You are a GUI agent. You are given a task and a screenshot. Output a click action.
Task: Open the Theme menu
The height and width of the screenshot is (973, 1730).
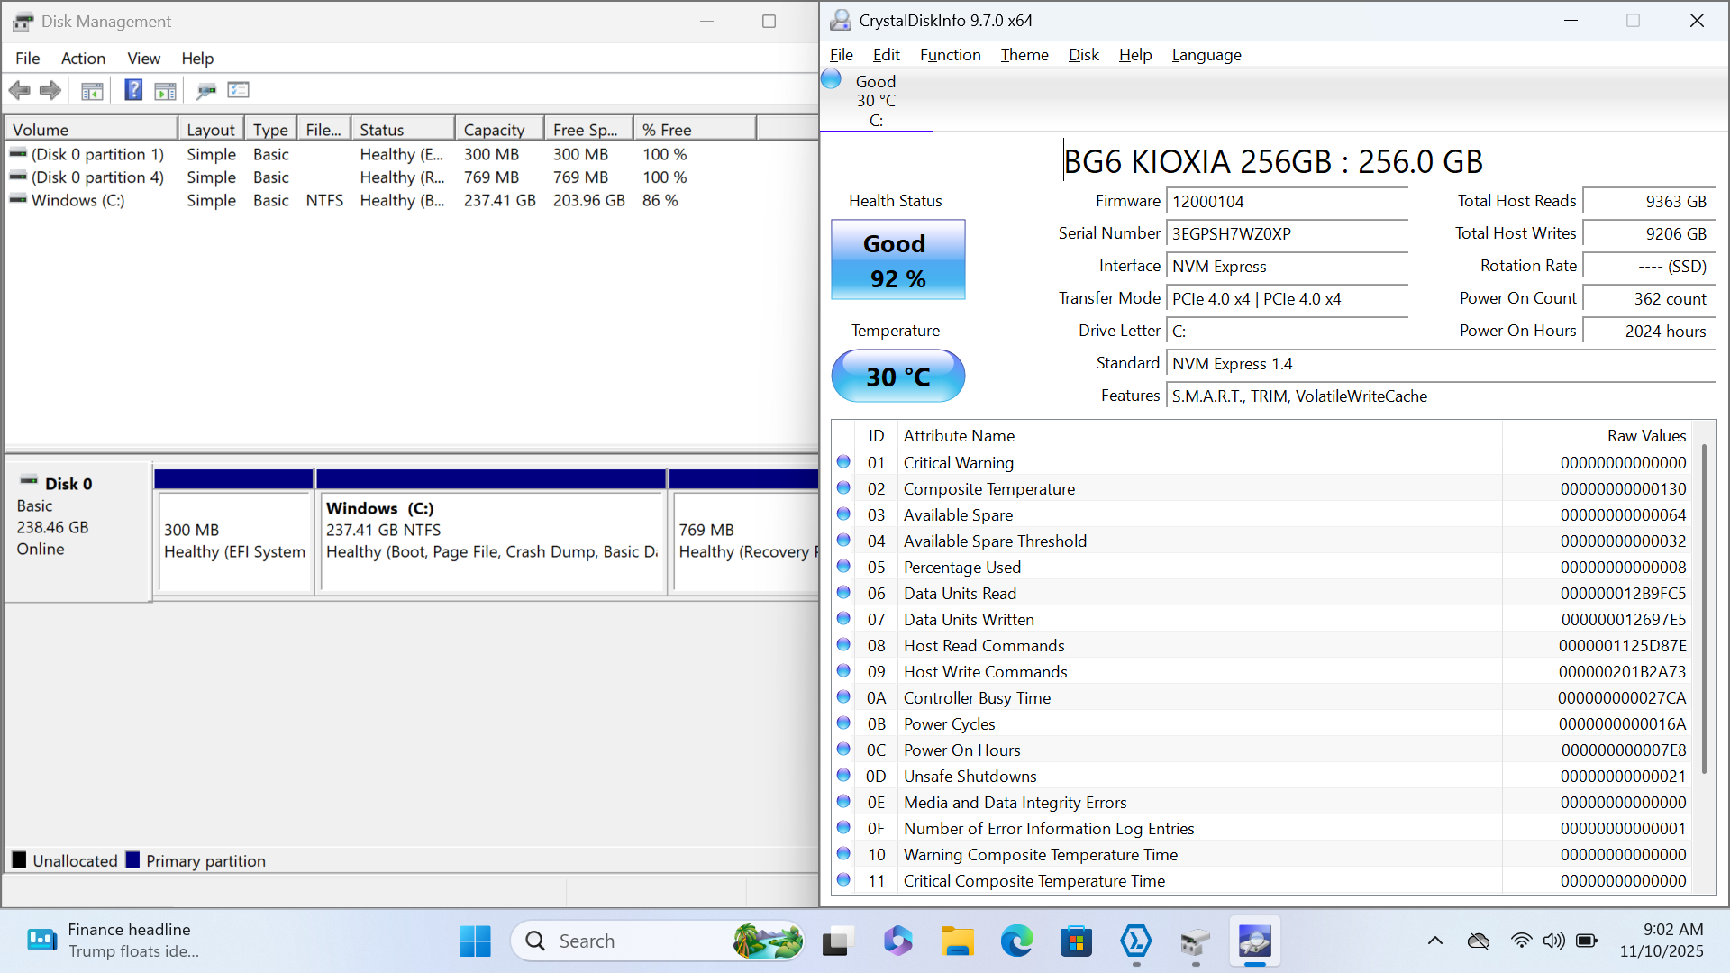click(x=1024, y=55)
